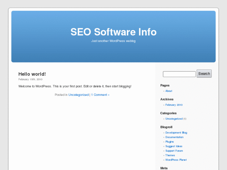Screen dimensions: 227x170
Task: Open the Documentation blogroll link
Action: [174, 137]
